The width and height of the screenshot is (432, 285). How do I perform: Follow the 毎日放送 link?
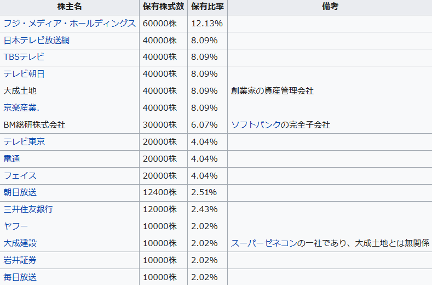tap(20, 277)
